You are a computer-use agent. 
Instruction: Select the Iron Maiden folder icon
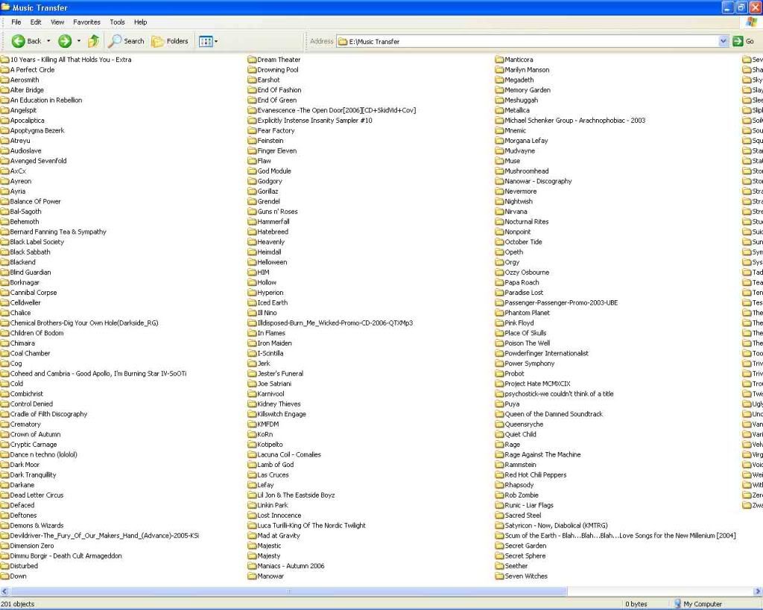pyautogui.click(x=252, y=343)
